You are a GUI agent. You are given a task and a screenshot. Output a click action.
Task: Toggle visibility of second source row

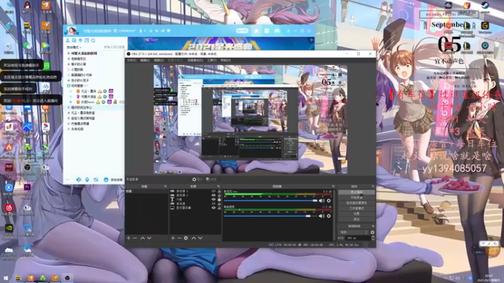[x=214, y=196]
